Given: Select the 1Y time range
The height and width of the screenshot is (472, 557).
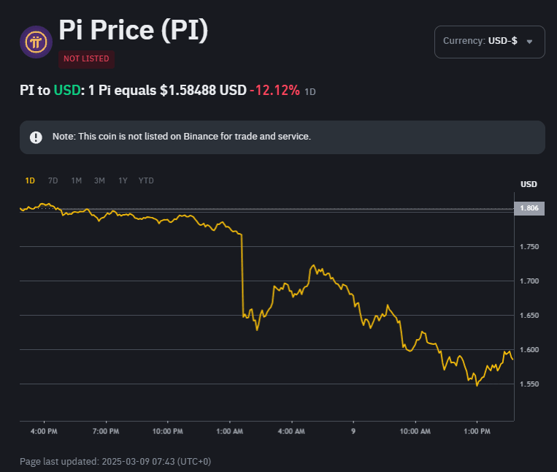Looking at the screenshot, I should click(123, 180).
